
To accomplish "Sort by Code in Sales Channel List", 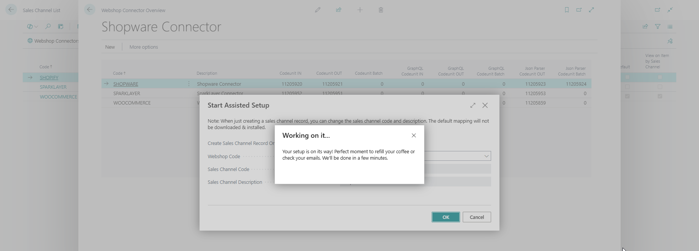I will click(46, 67).
